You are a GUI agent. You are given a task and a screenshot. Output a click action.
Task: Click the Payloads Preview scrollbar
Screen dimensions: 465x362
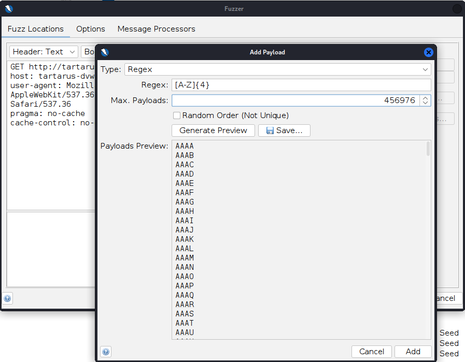pyautogui.click(x=428, y=149)
